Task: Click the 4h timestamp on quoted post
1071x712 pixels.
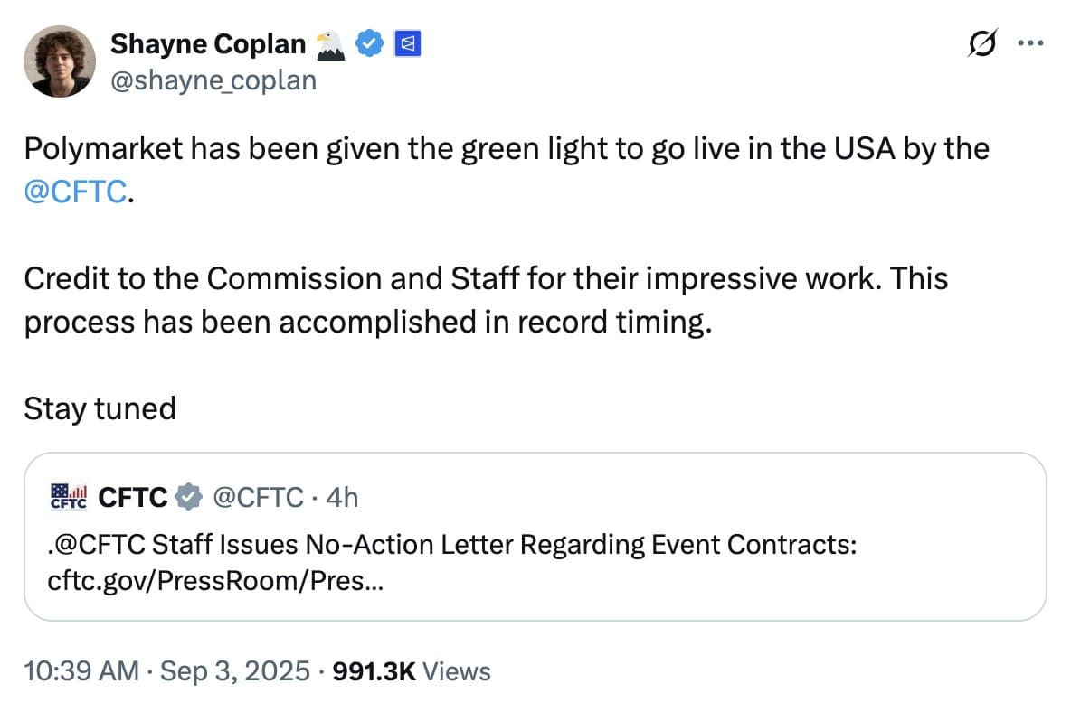Action: click(342, 497)
